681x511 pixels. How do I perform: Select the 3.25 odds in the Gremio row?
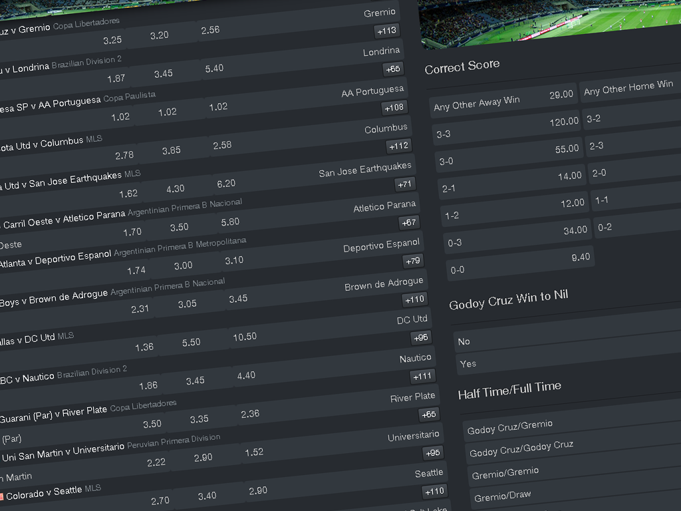pos(112,40)
